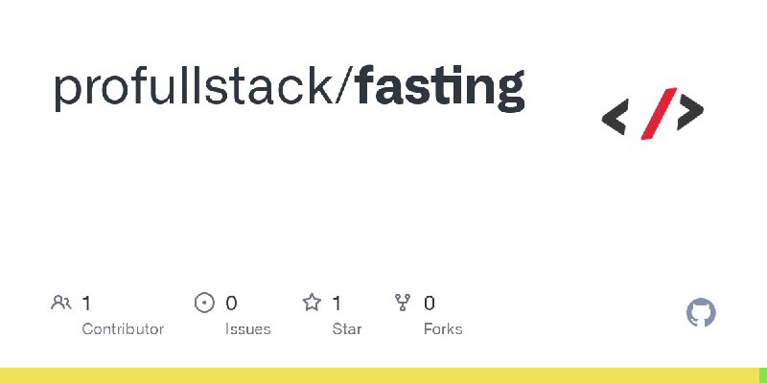The width and height of the screenshot is (767, 383).
Task: Click the Star label
Action: pos(347,329)
